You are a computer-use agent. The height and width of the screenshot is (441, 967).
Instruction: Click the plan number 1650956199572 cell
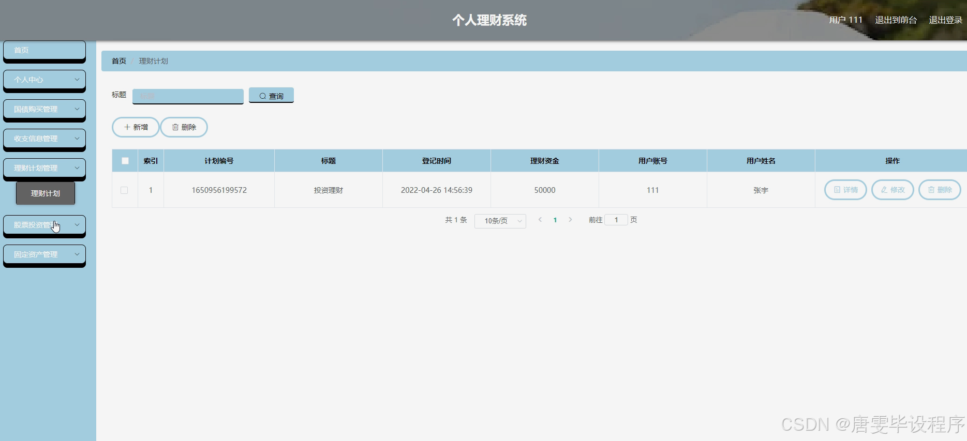tap(219, 190)
